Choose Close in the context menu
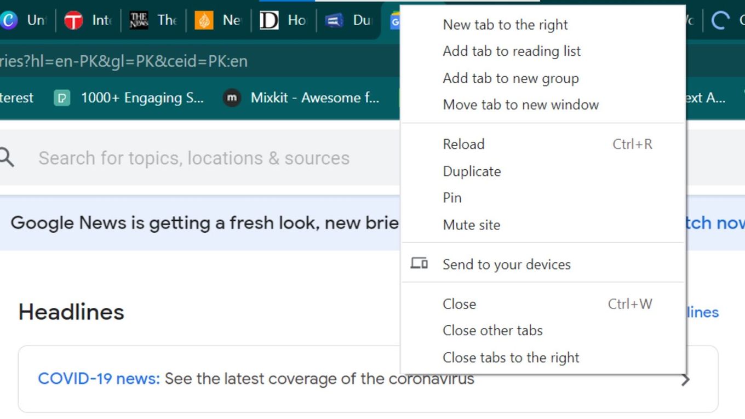Image resolution: width=745 pixels, height=419 pixels. click(543, 304)
